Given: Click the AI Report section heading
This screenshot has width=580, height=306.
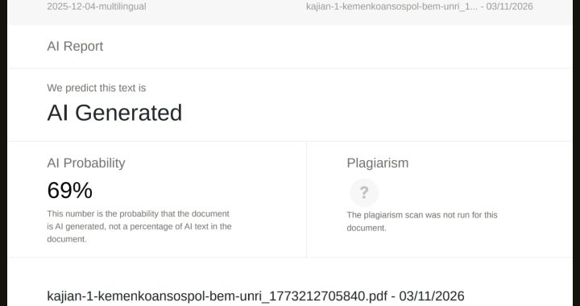Looking at the screenshot, I should [75, 46].
